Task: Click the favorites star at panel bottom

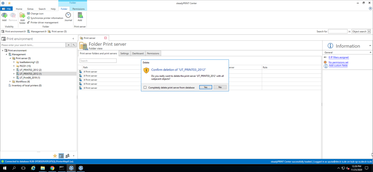Action: (x=55, y=156)
